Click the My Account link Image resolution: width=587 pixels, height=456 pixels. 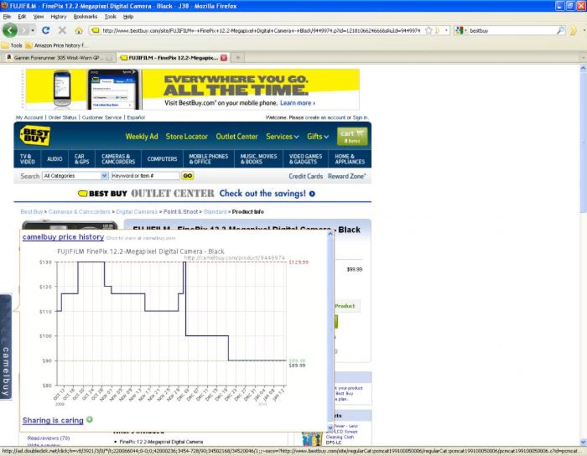(29, 117)
